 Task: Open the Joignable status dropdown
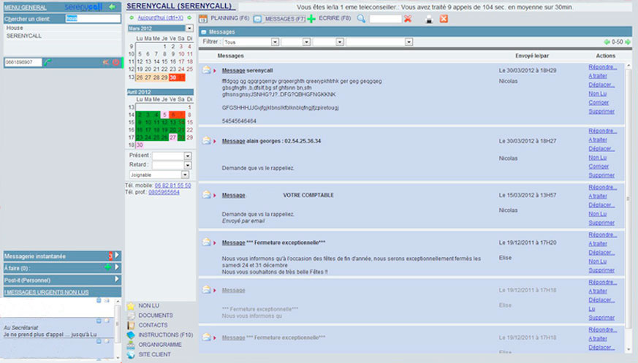[x=185, y=175]
